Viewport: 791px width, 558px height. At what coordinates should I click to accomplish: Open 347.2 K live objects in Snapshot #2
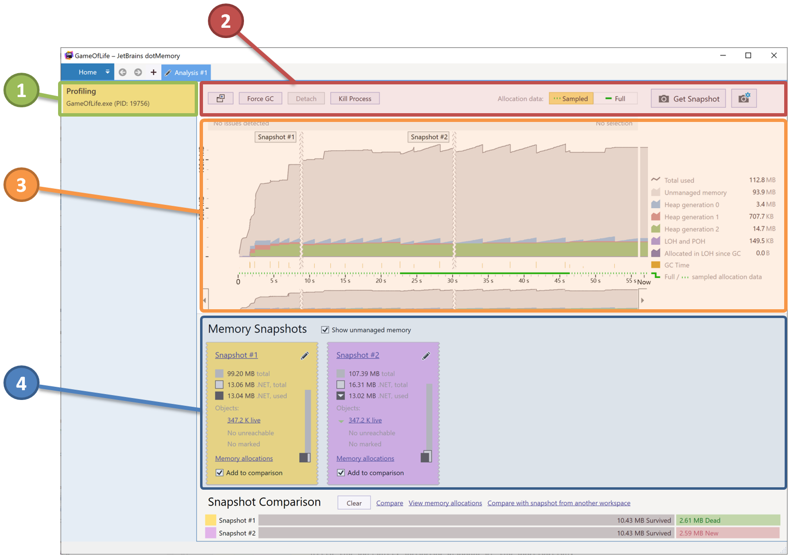coord(365,420)
